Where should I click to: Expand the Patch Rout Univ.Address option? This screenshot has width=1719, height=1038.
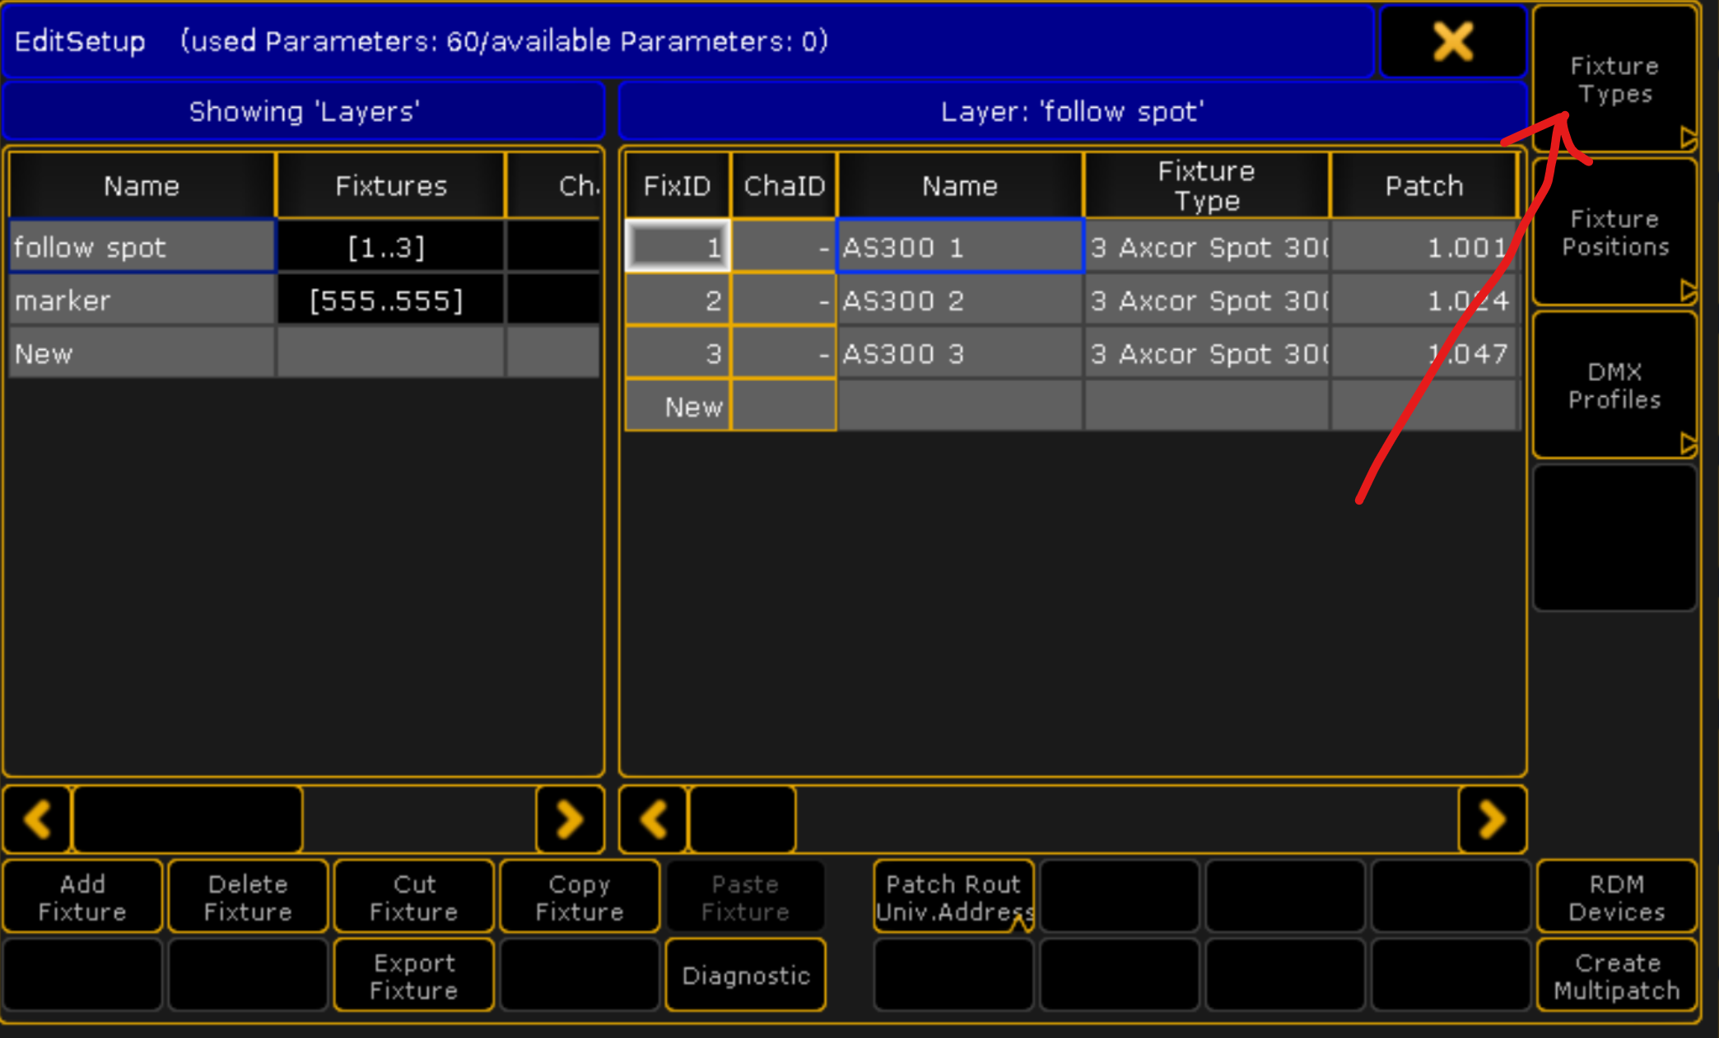click(x=953, y=897)
